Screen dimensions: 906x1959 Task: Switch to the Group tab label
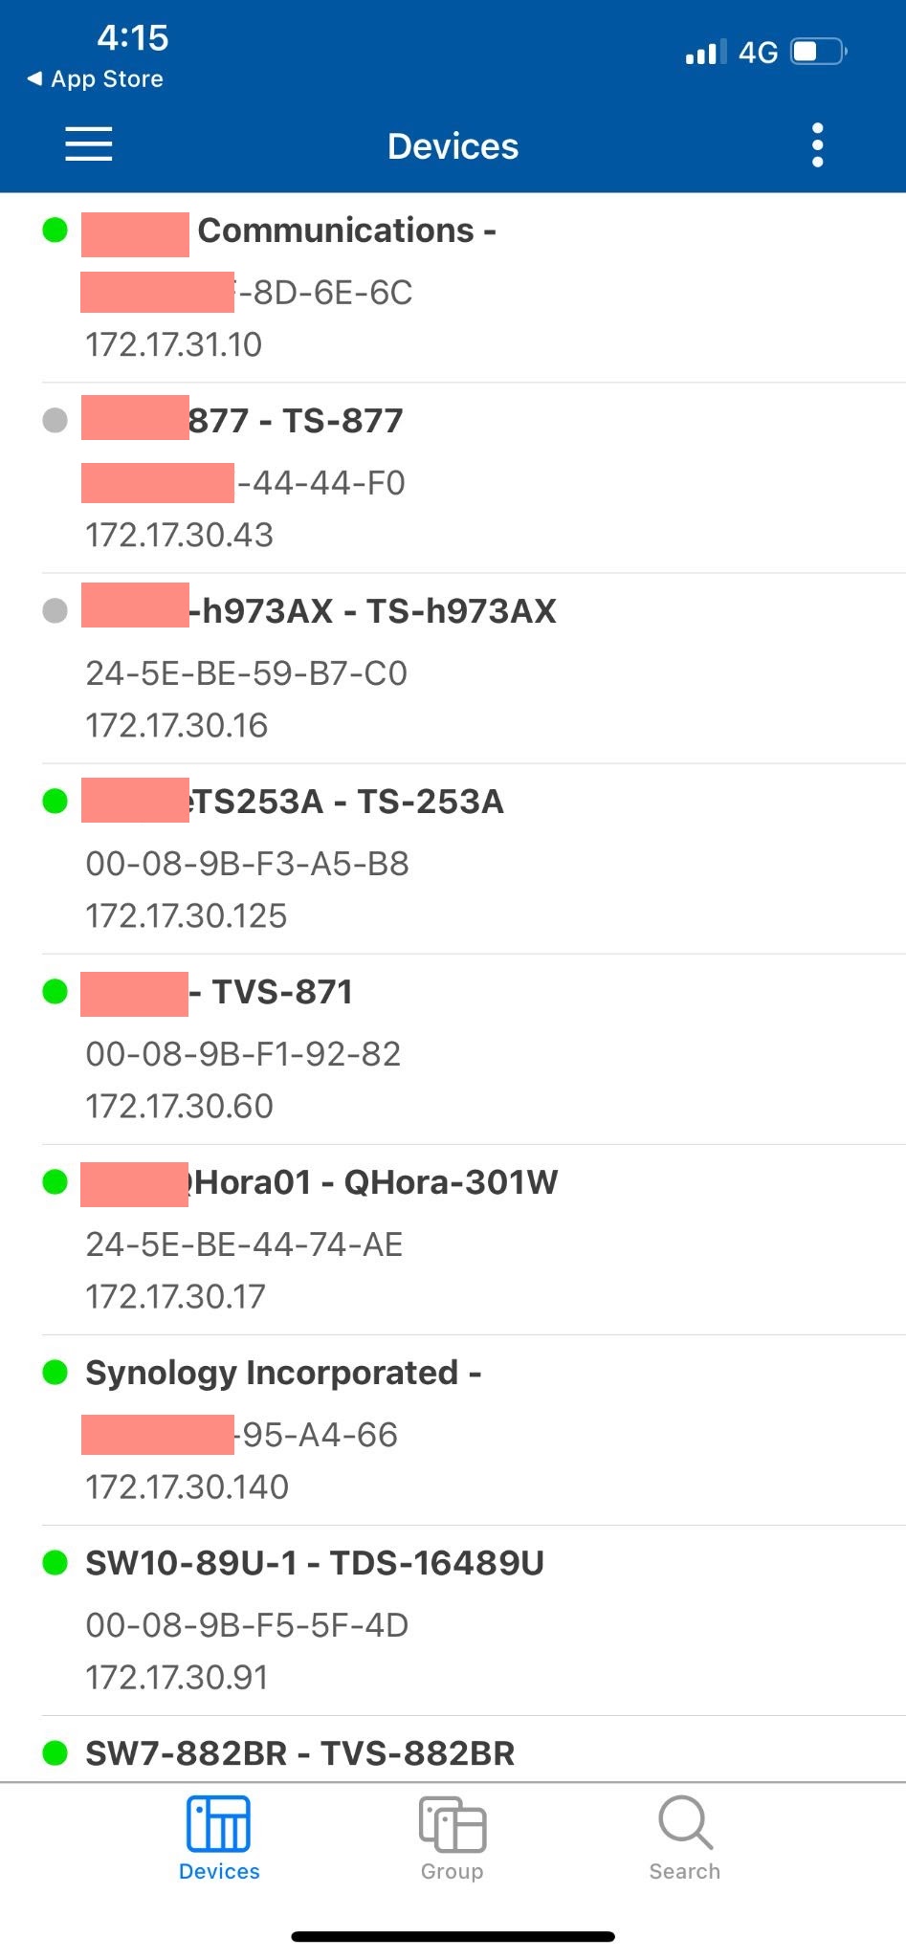pos(453,1872)
